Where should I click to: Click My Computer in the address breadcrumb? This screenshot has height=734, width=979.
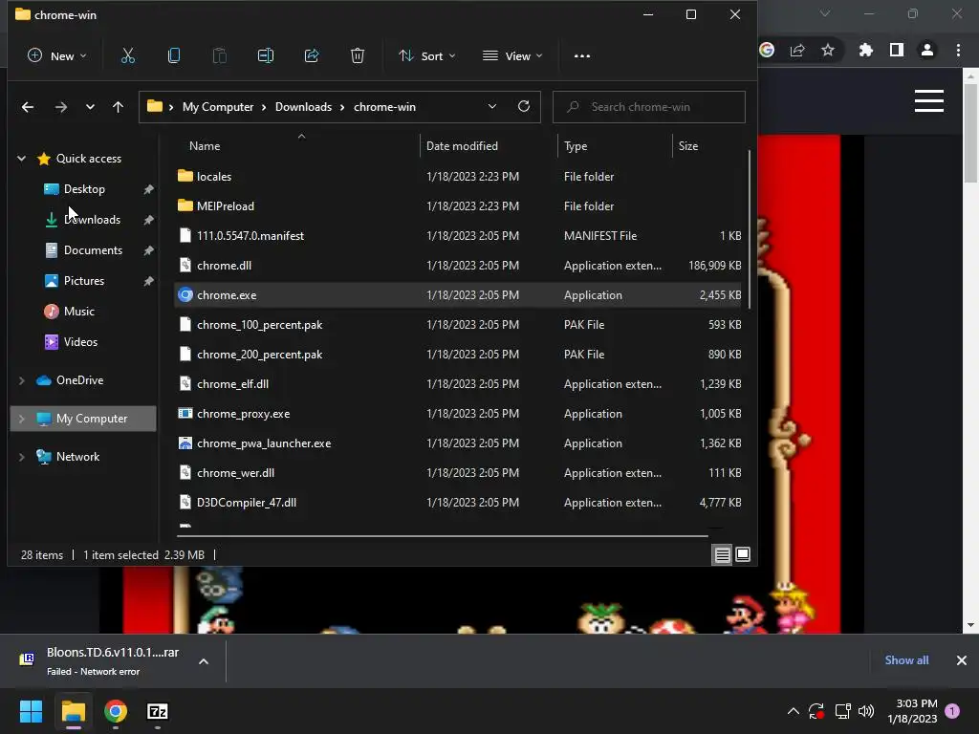coord(218,107)
